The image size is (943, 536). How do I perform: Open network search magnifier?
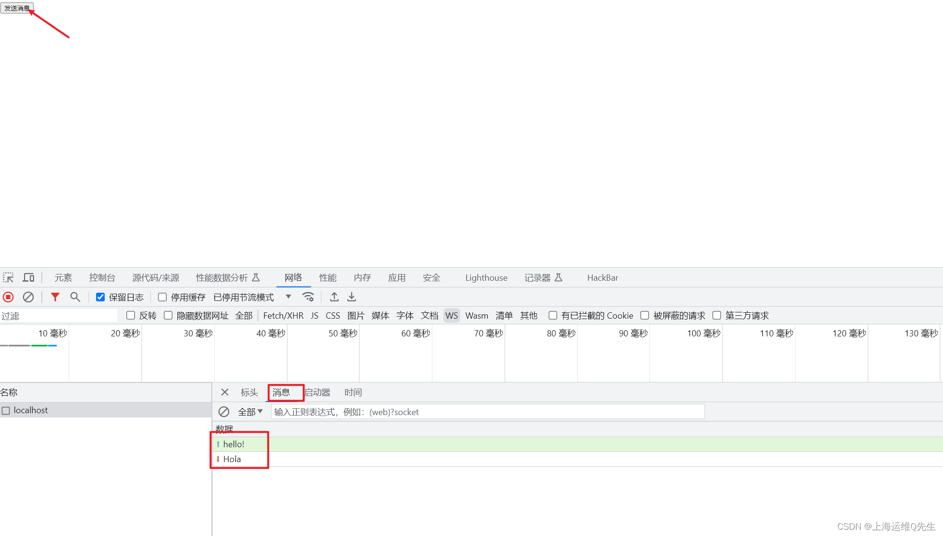[x=75, y=297]
